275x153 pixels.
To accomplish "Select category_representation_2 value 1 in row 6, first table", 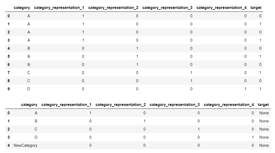I will pos(137,65).
